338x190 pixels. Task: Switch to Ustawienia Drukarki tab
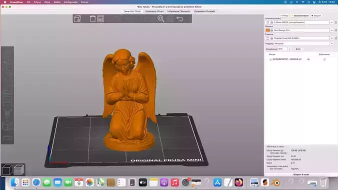click(204, 11)
